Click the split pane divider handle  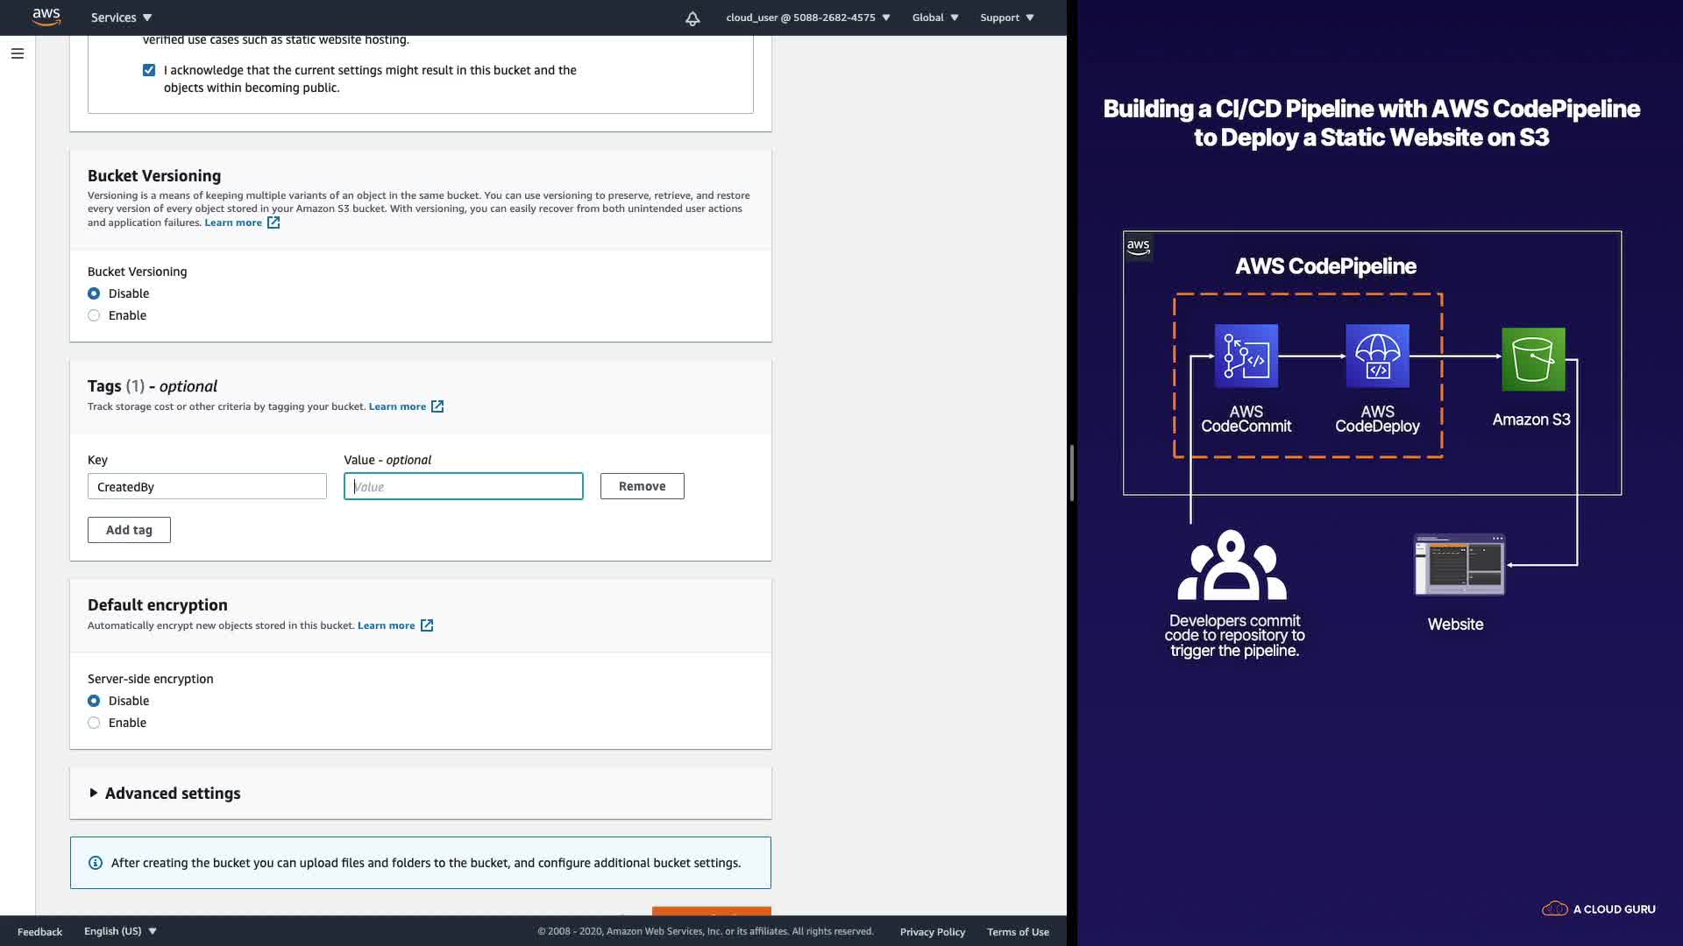[1072, 473]
